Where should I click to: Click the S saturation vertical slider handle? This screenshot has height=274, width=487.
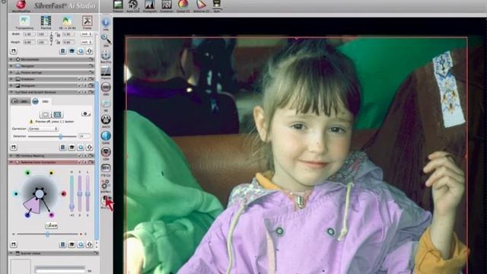80,194
